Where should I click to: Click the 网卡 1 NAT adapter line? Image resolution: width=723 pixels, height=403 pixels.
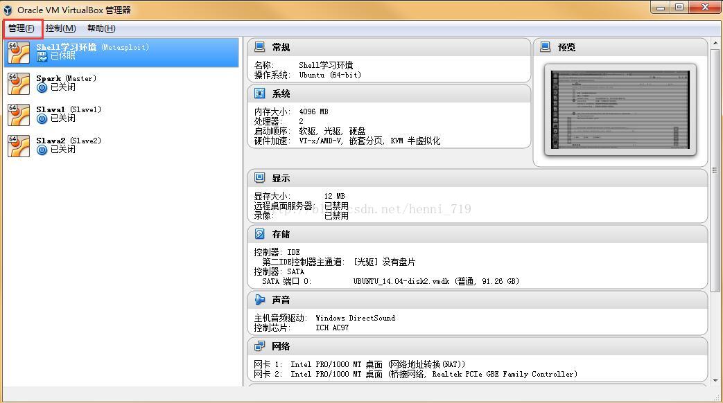tap(360, 364)
